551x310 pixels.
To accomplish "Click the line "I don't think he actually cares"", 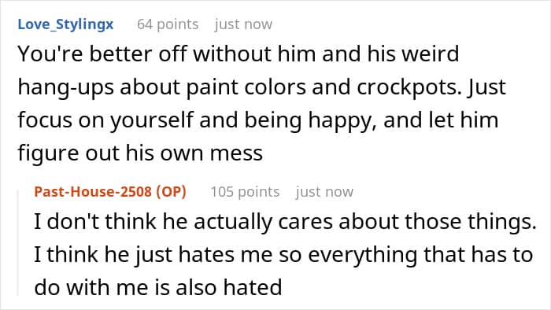I will 285,222.
